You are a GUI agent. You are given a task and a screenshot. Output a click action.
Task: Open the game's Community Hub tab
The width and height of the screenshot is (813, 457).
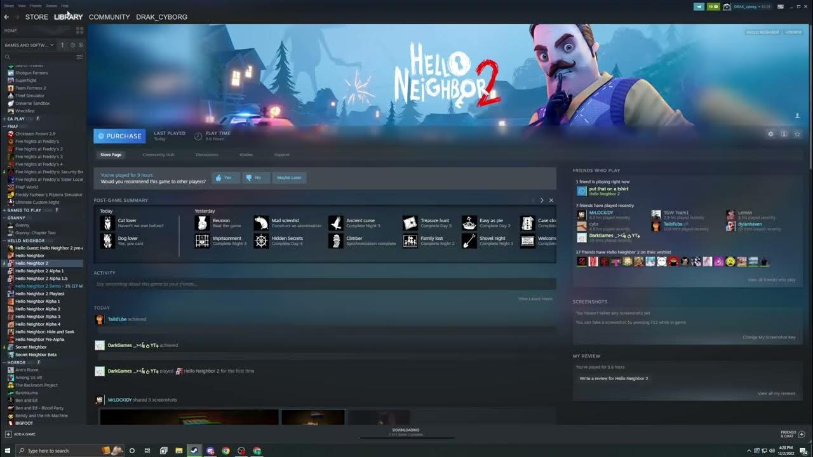pos(158,155)
